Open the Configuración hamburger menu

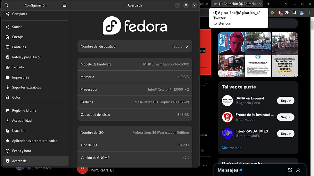click(64, 5)
